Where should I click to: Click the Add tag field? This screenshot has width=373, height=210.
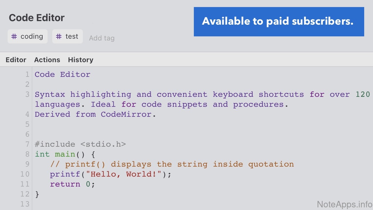pos(102,38)
